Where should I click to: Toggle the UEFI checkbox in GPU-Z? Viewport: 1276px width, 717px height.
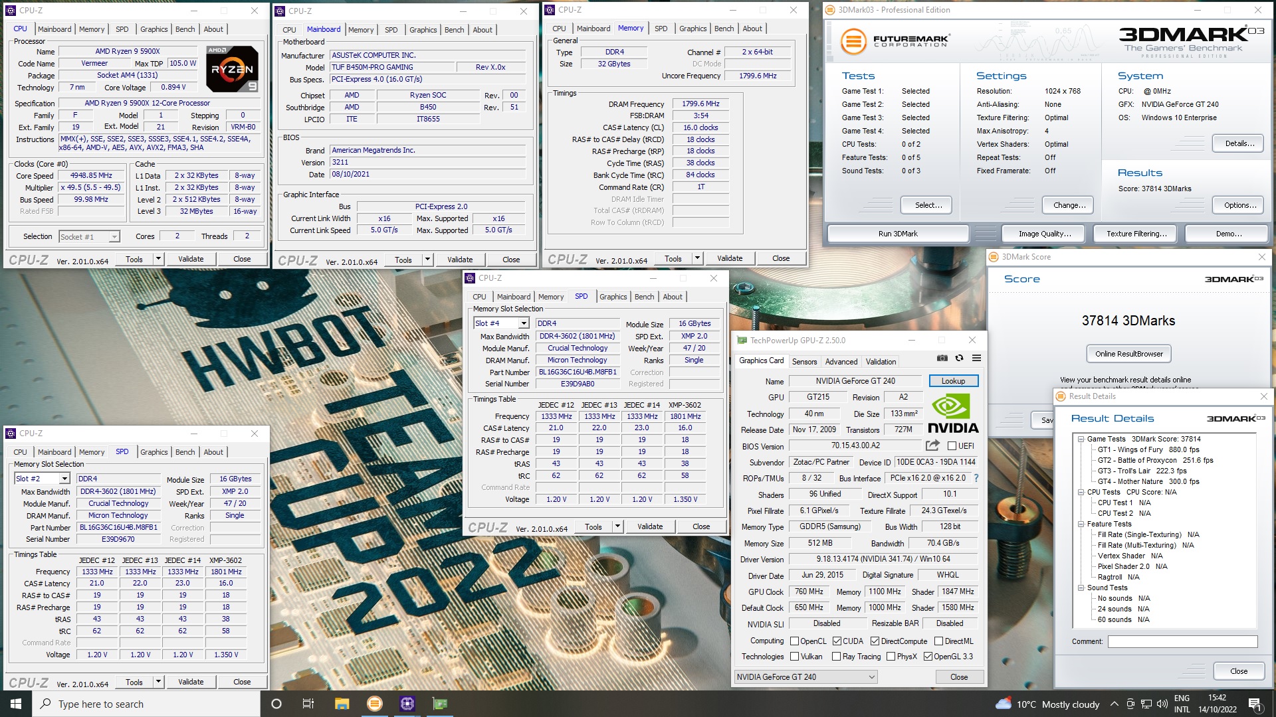[x=952, y=446]
